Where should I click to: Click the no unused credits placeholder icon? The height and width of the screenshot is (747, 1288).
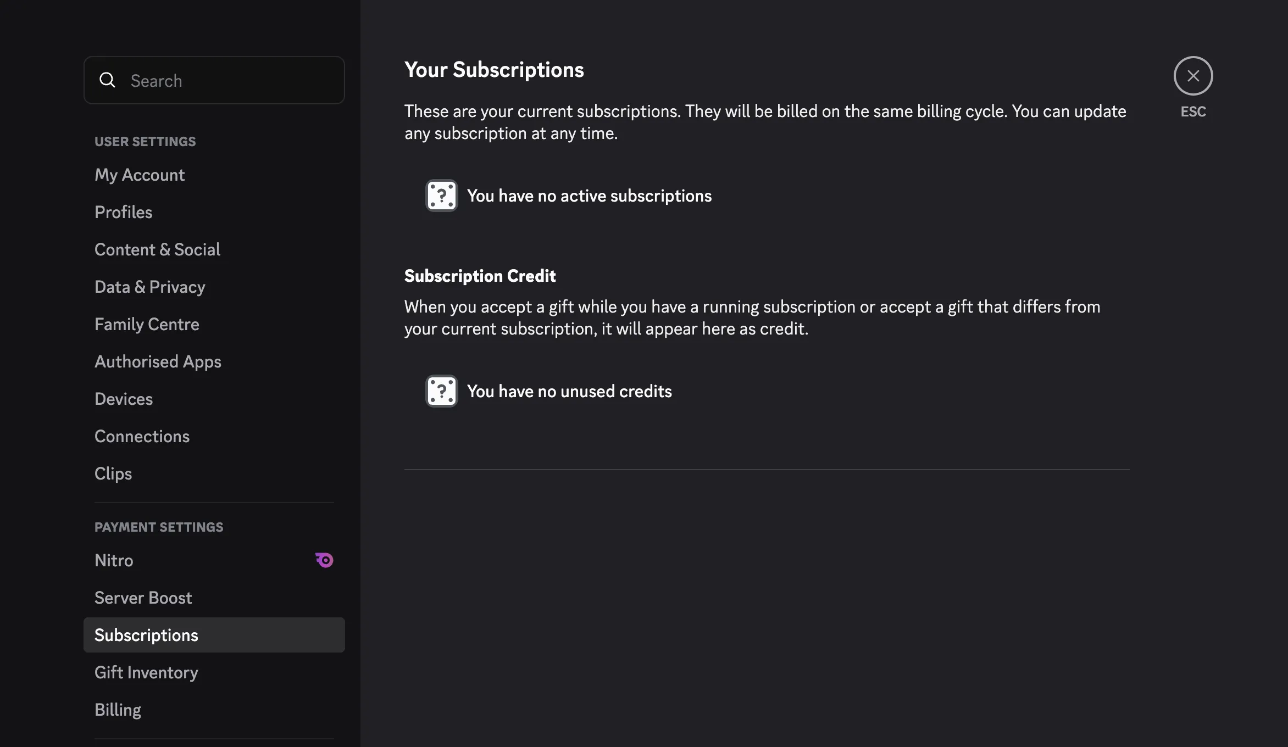coord(441,391)
